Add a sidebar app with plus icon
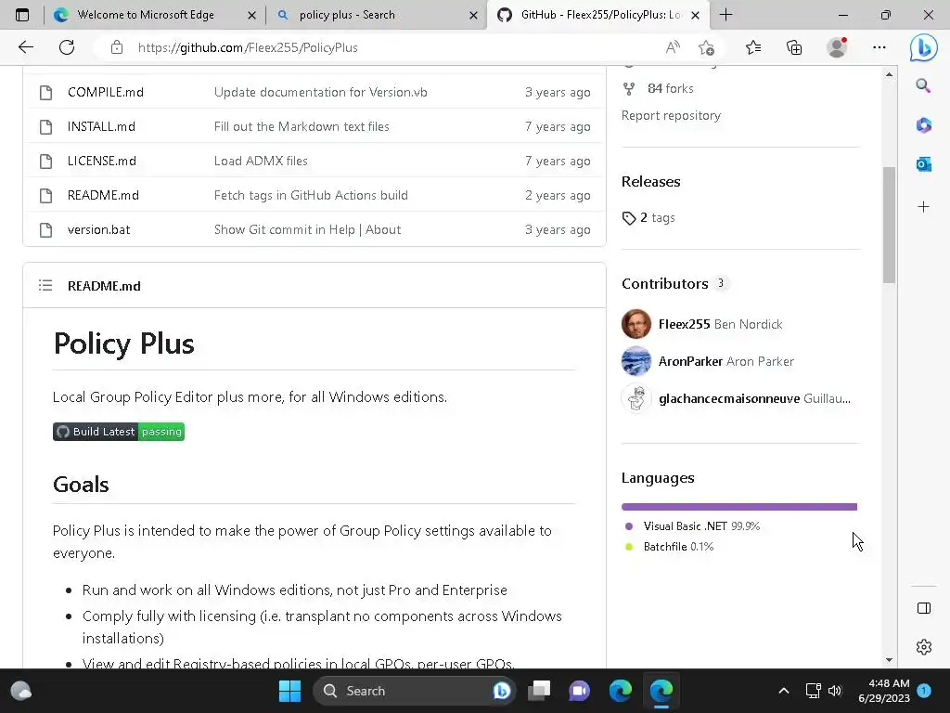 tap(923, 207)
